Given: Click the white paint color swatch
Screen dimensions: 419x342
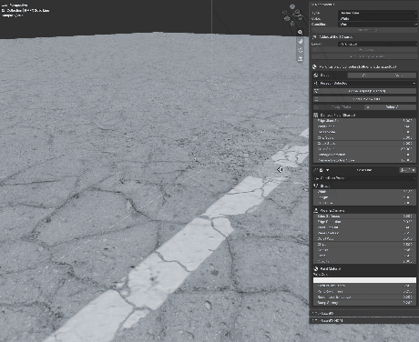Looking at the screenshot, I should [364, 280].
